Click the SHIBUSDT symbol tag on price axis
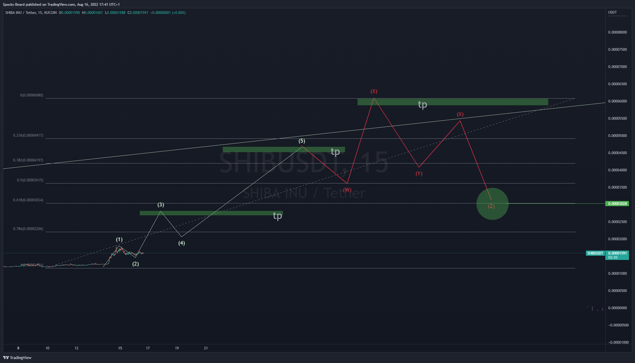This screenshot has height=363, width=635. click(595, 253)
